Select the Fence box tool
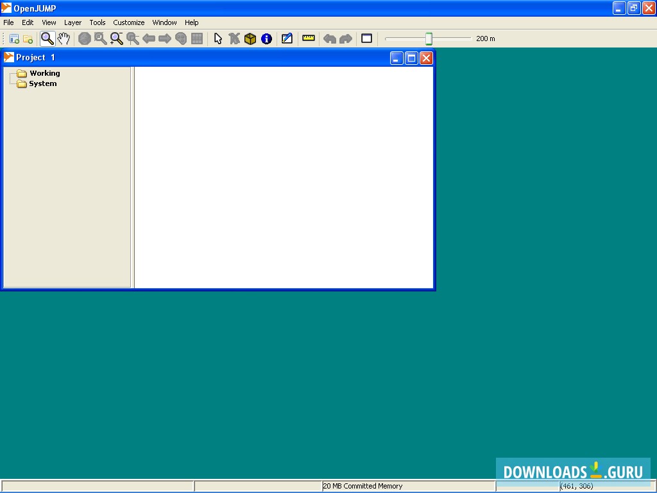The width and height of the screenshot is (657, 493). [x=250, y=39]
